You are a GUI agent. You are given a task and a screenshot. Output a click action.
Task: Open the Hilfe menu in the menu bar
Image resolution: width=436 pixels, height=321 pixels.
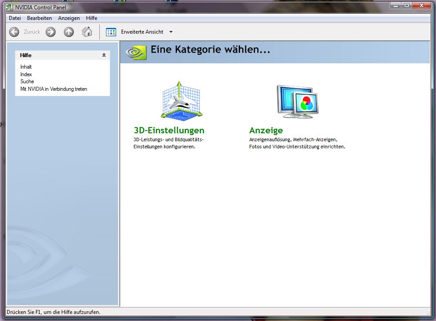[x=91, y=18]
